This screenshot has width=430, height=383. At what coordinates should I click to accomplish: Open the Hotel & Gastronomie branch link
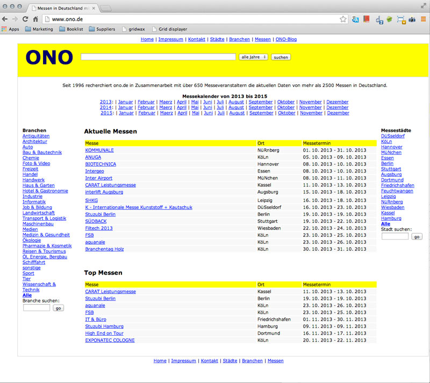click(45, 191)
